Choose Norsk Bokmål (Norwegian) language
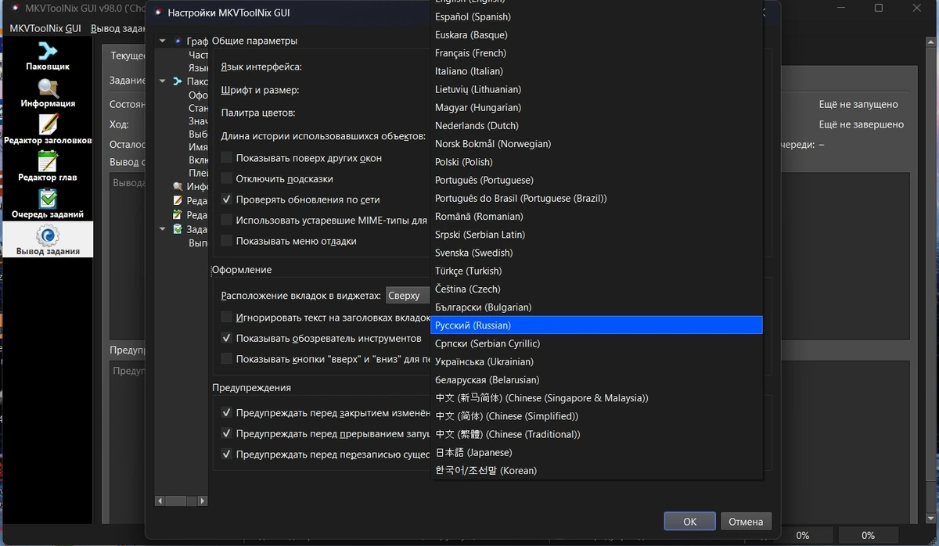 (596, 144)
